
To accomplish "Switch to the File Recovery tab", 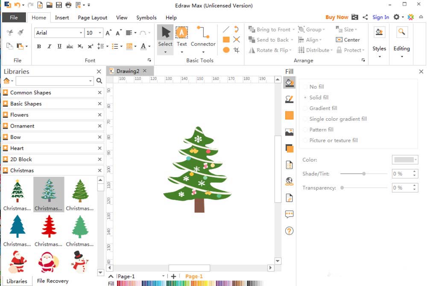I will pyautogui.click(x=53, y=281).
